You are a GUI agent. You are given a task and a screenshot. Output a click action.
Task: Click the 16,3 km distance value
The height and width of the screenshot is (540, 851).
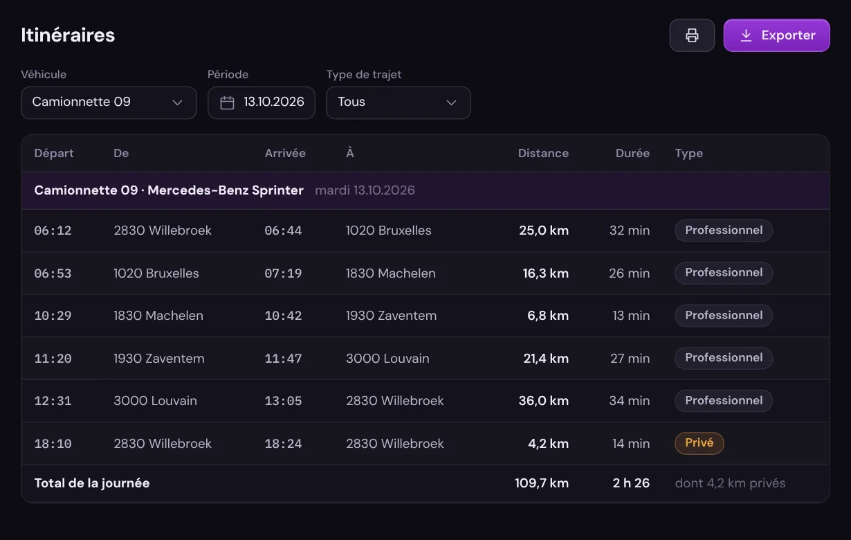(546, 273)
